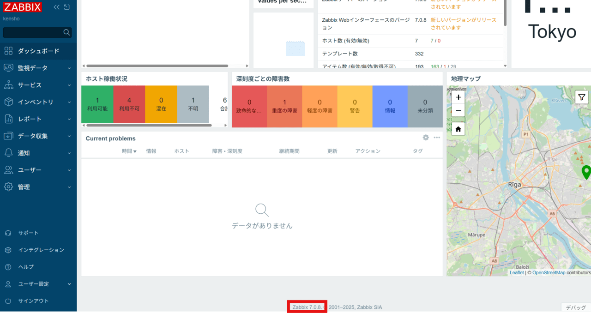Image resolution: width=591 pixels, height=313 pixels.
Task: Click the サポート headset icon
Action: (x=8, y=233)
